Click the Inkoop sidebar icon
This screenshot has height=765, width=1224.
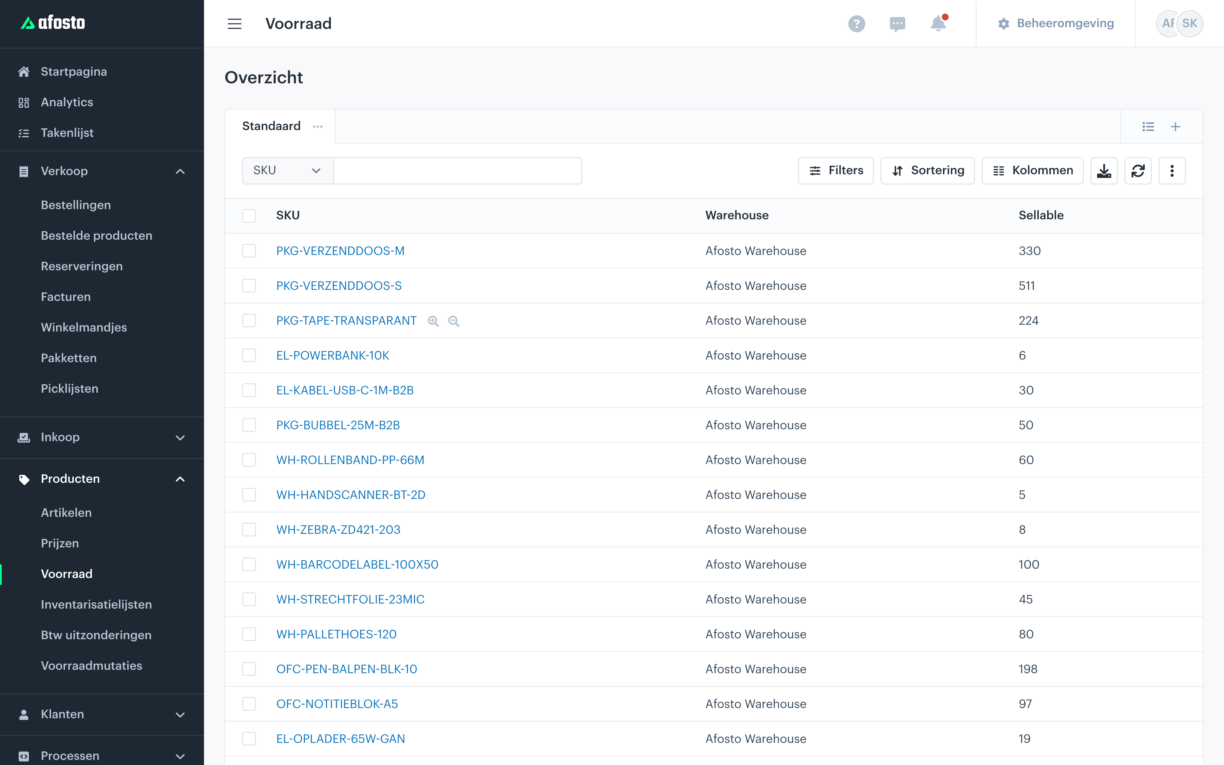click(24, 437)
